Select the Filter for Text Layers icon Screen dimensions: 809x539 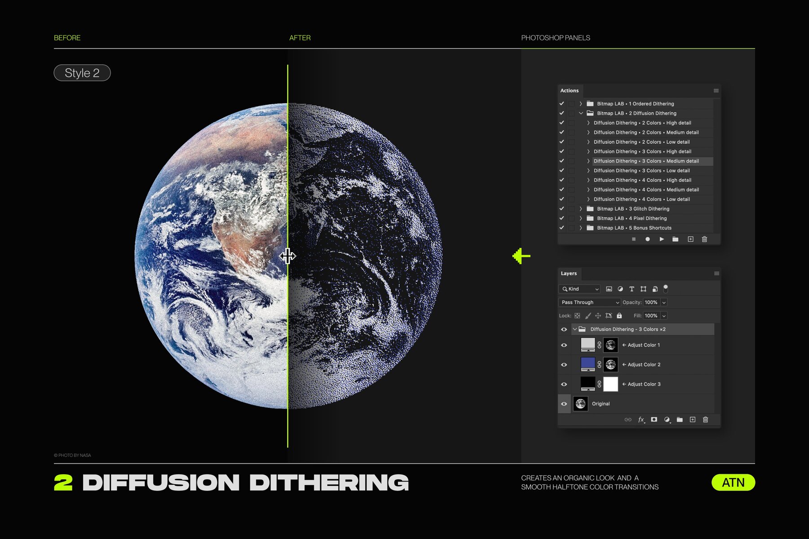point(631,289)
